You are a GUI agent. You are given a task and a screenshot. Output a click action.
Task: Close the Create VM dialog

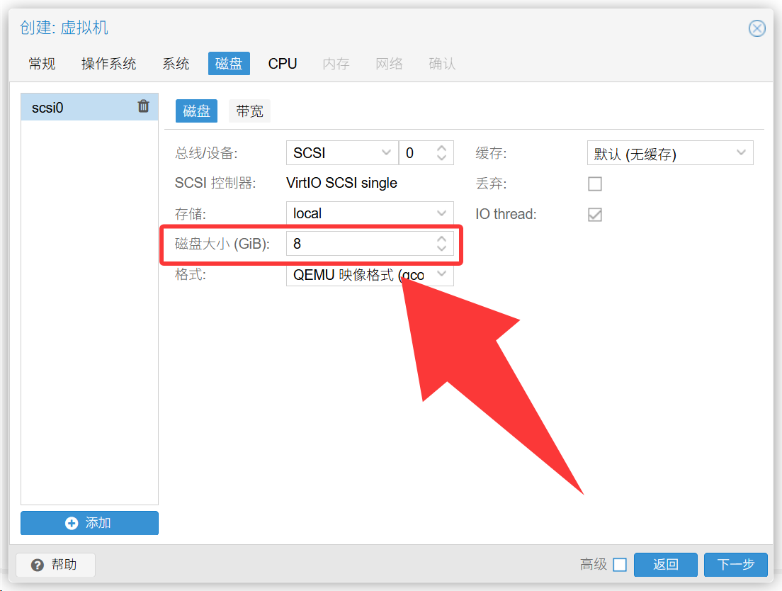coord(756,28)
